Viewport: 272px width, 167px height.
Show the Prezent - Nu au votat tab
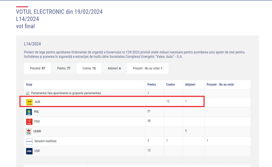148,68
